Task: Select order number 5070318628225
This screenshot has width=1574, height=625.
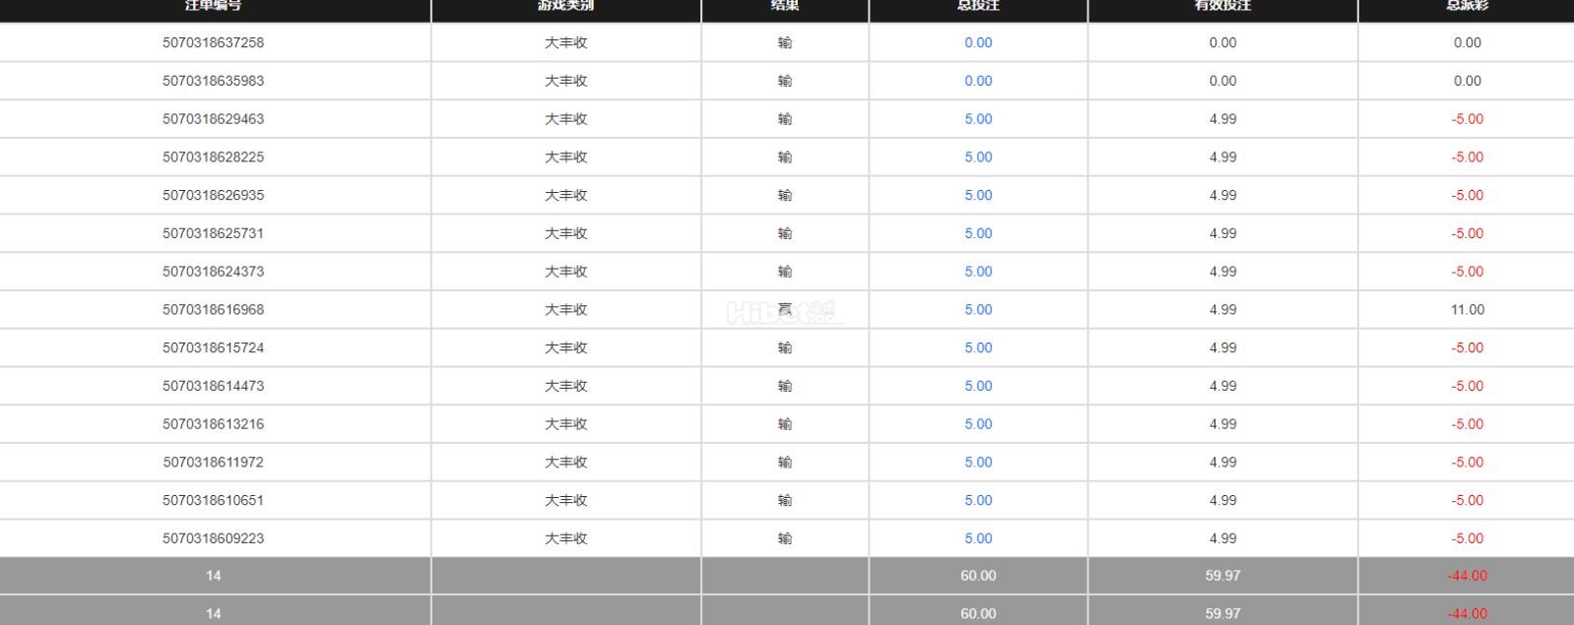Action: point(213,156)
